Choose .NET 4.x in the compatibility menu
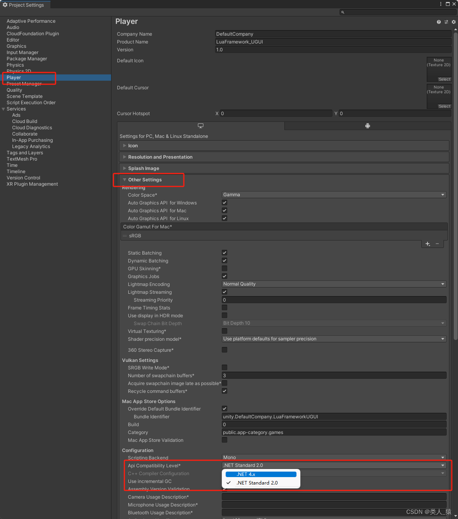 pyautogui.click(x=260, y=474)
